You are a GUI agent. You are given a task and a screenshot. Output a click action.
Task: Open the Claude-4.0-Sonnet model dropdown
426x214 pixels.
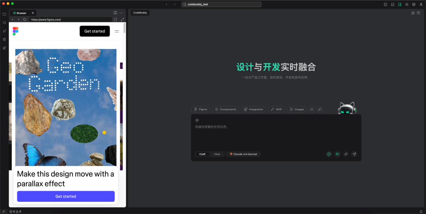(243, 154)
